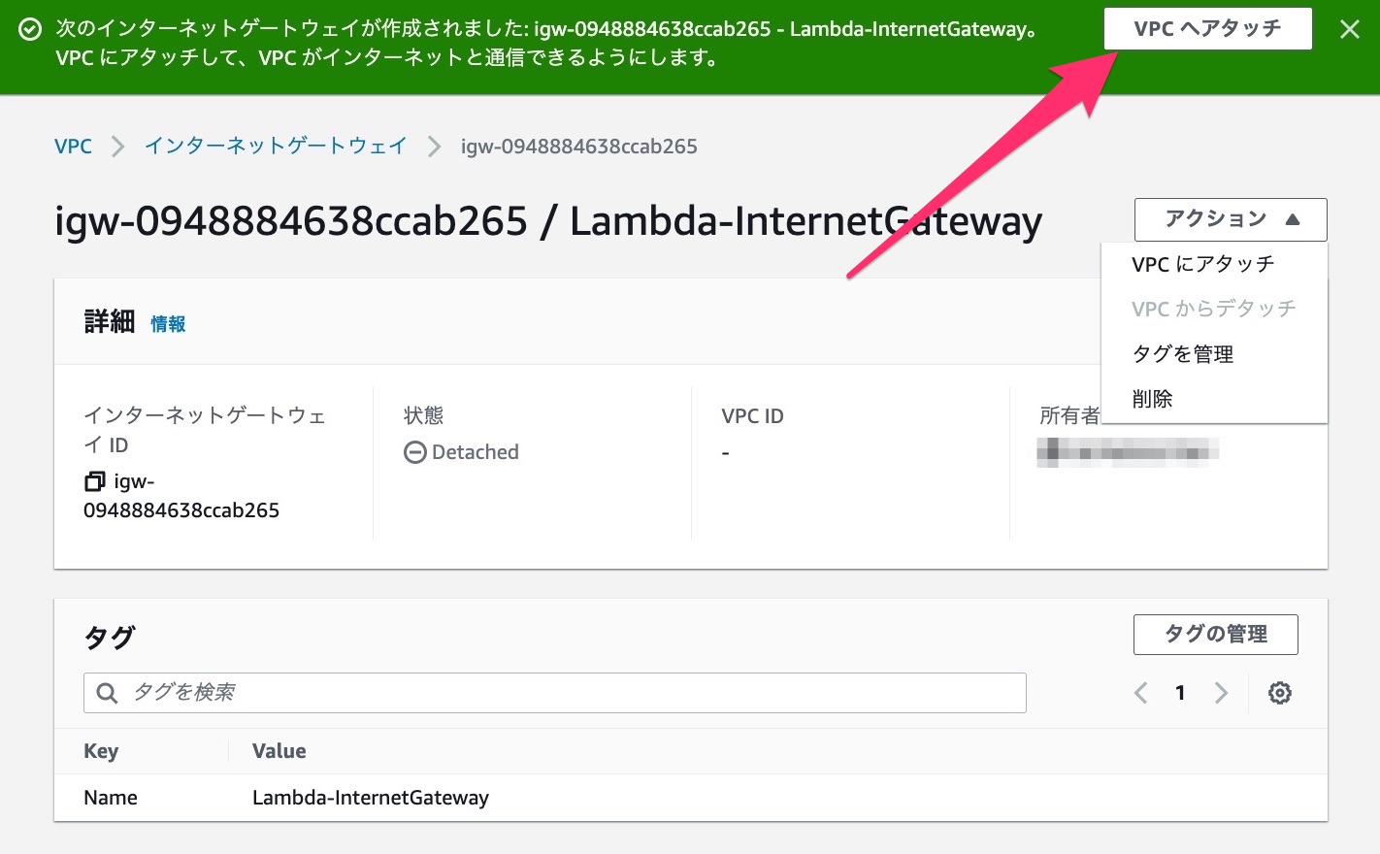The width and height of the screenshot is (1380, 854).
Task: Select page 1 in tags pagination
Action: click(1180, 692)
